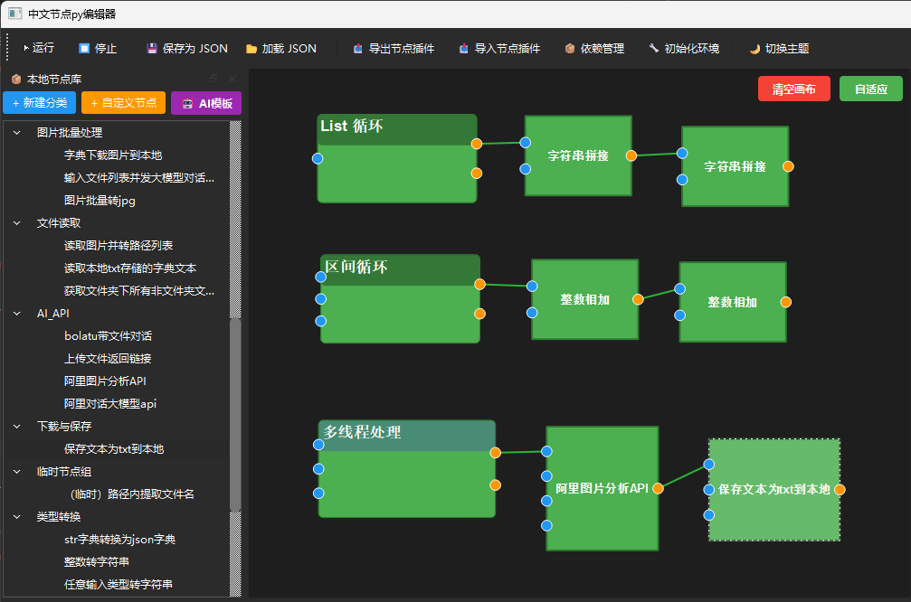Initialize environment via 初始化环境
Screen dimensions: 911x602
coord(685,49)
